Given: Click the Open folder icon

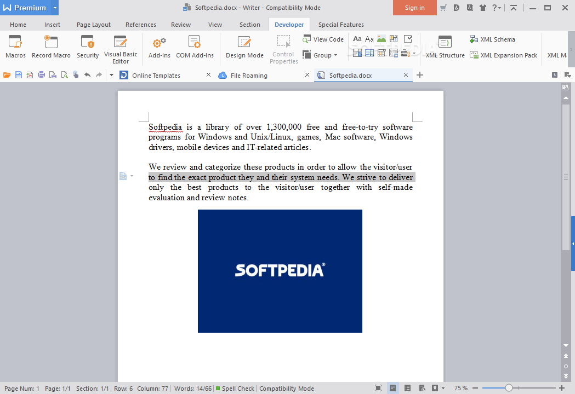Looking at the screenshot, I should [x=7, y=75].
